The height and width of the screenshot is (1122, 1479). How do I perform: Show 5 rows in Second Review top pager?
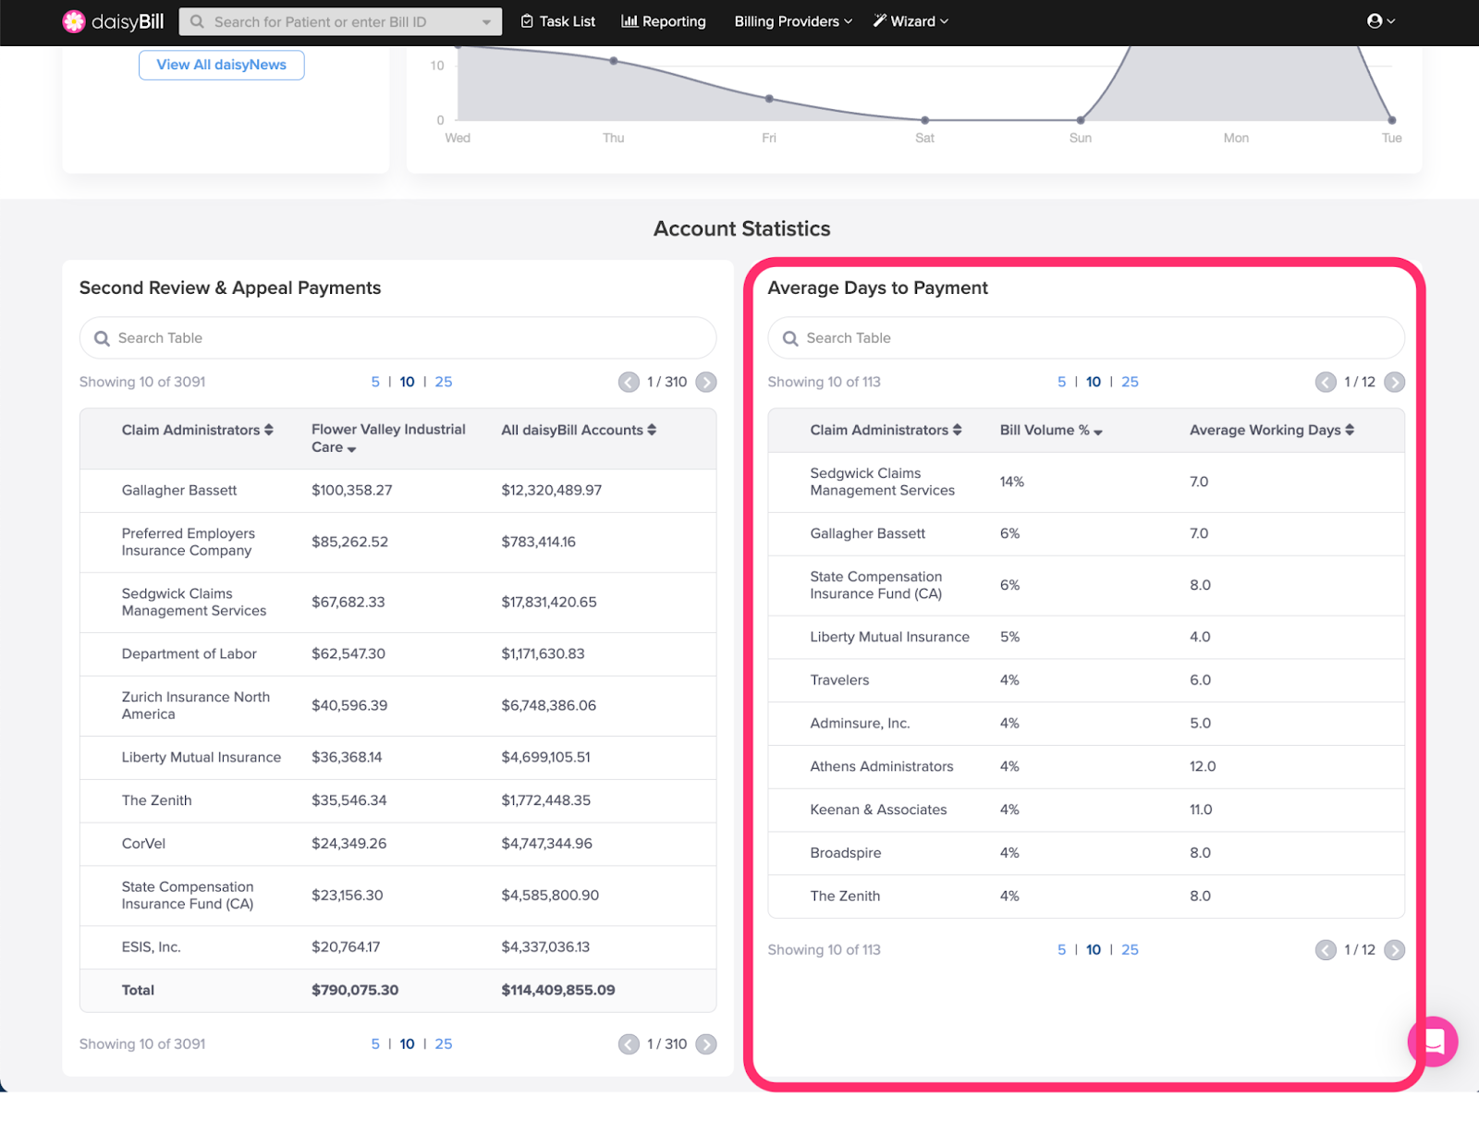[375, 383]
